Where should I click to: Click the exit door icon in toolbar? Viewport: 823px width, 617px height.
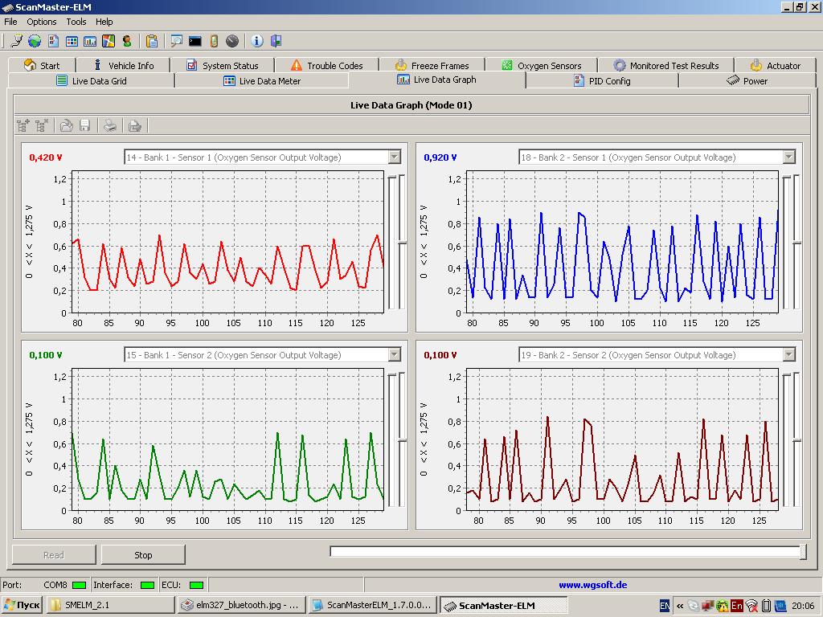click(276, 41)
